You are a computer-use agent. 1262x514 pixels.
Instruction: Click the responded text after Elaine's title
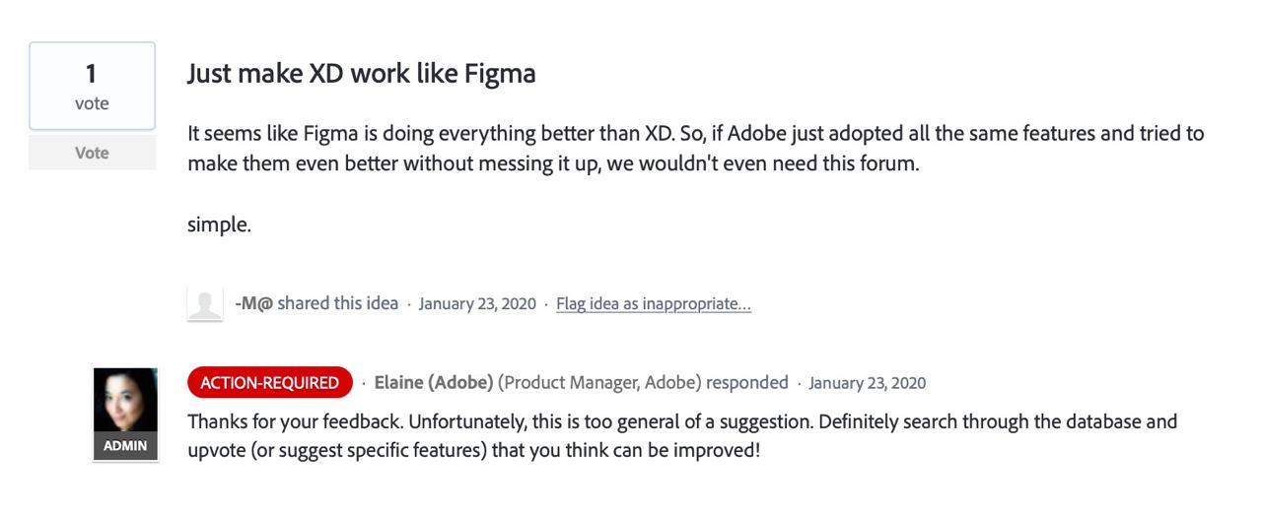click(746, 382)
